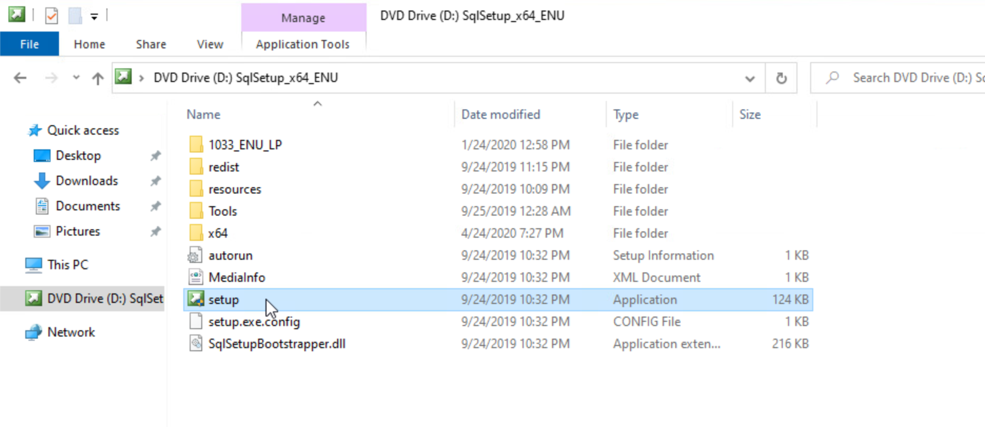Select the autorun file icon
Image resolution: width=985 pixels, height=427 pixels.
coord(195,255)
